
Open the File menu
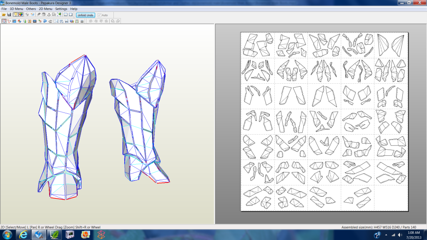point(4,9)
